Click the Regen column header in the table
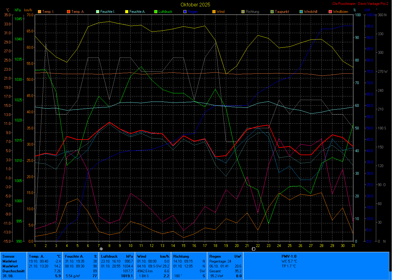393x280 pixels. click(x=215, y=256)
